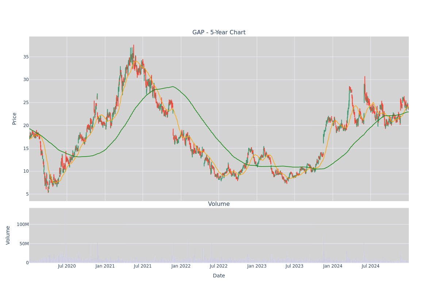Click the Jul 2023 date tick label
This screenshot has height=292, width=438.
295,266
